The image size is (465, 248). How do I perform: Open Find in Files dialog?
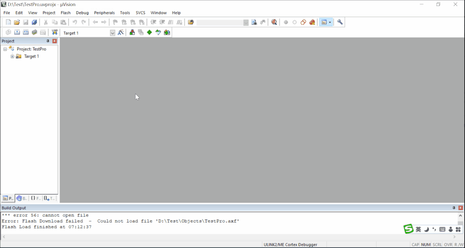point(191,22)
